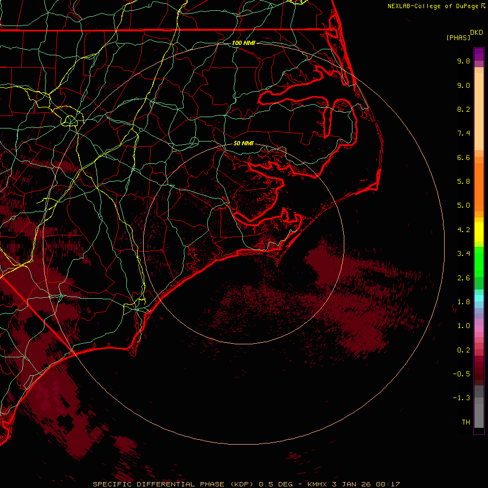Pick the 4.2 legend value
This screenshot has height=488, width=488.
coord(464,230)
